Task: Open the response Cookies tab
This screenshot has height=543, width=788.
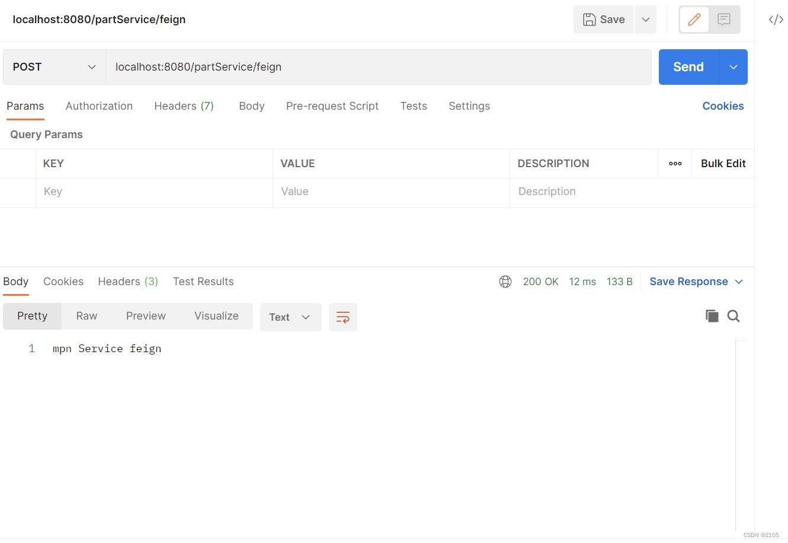Action: click(x=63, y=282)
